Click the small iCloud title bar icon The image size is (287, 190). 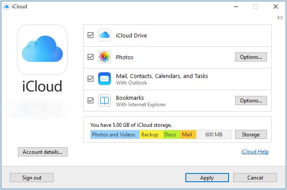(7, 7)
